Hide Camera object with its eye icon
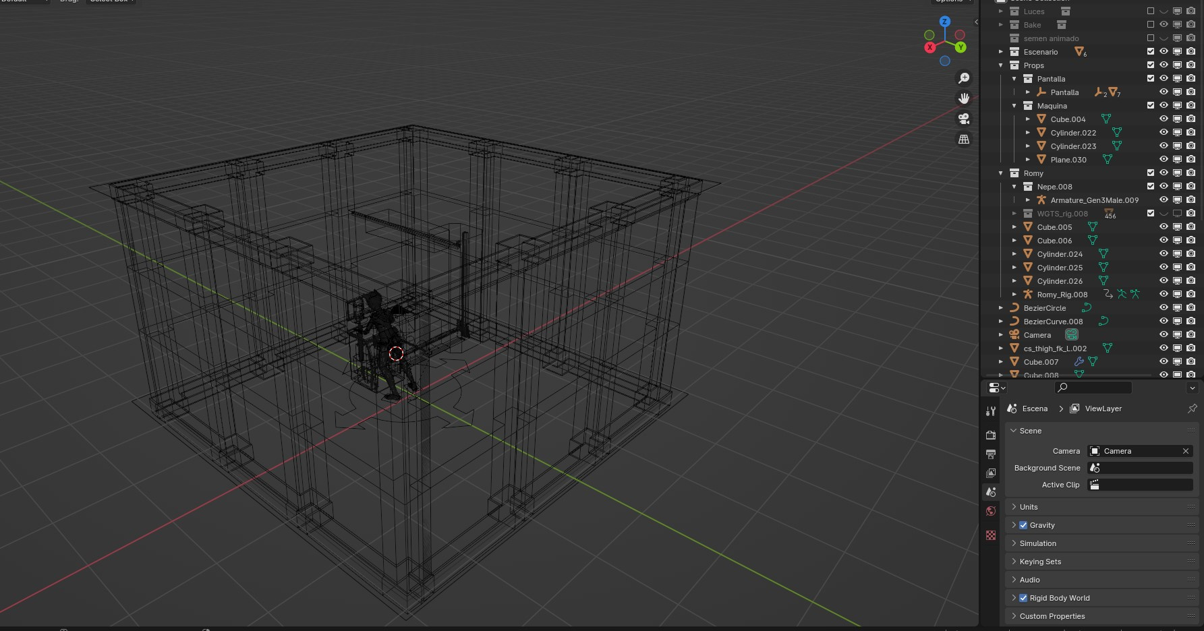The width and height of the screenshot is (1204, 631). click(x=1164, y=335)
